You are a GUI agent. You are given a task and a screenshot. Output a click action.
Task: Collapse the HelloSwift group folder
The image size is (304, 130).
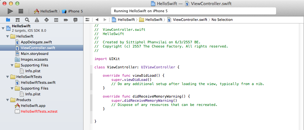coord(7,36)
